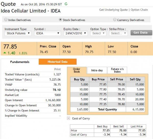The image size is (153, 139).
Task: Select the Stock Derivatives radio button
Action: (60, 20)
